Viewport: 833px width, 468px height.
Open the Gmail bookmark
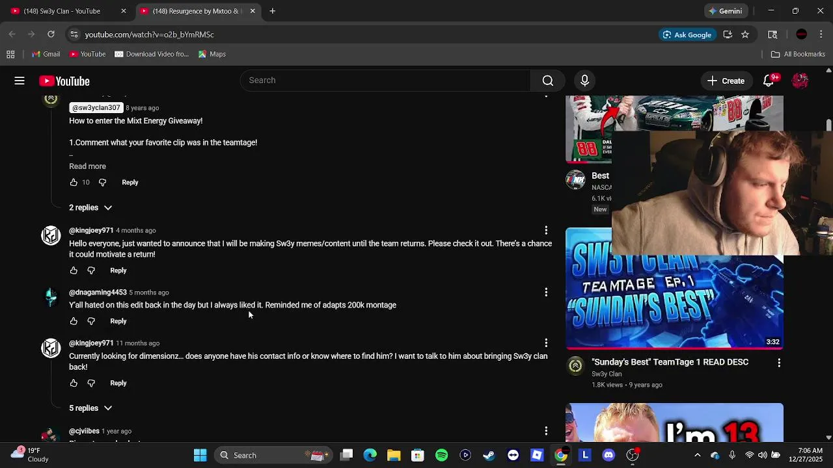click(x=46, y=54)
